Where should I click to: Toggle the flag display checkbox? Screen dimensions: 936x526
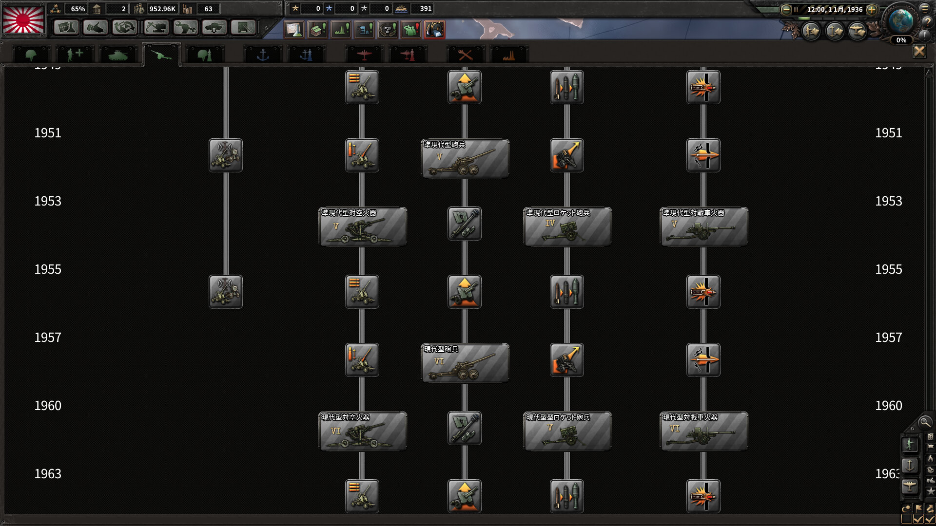pos(918,519)
